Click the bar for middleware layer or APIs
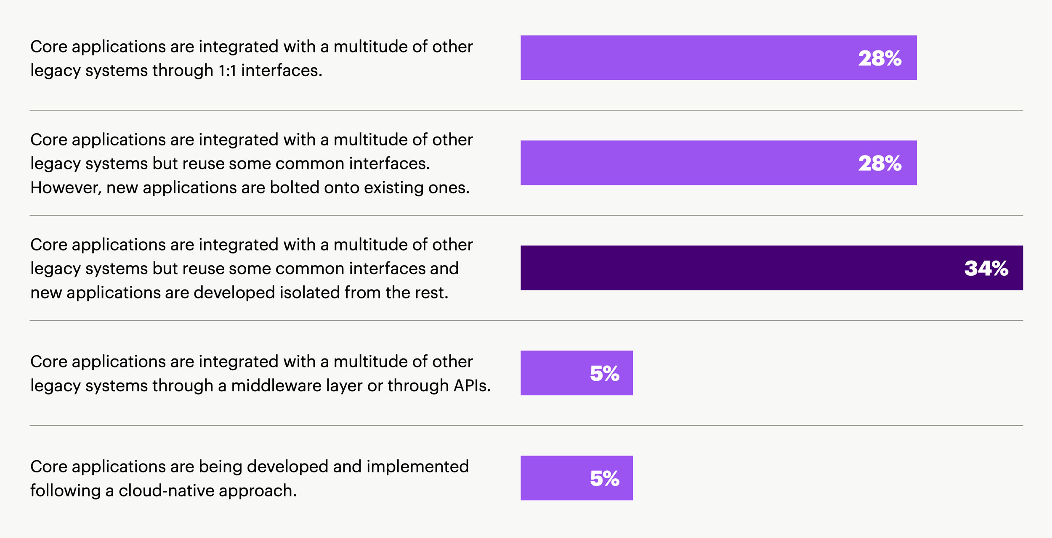1052x538 pixels. (551, 373)
